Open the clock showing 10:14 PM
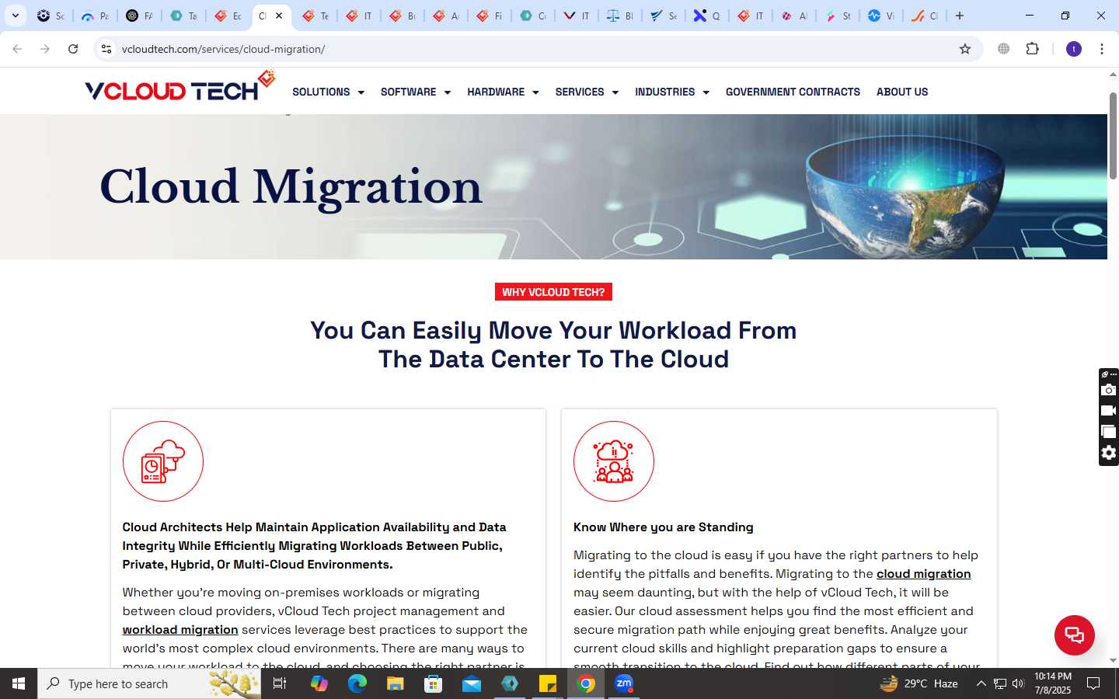The height and width of the screenshot is (699, 1119). coord(1053,683)
